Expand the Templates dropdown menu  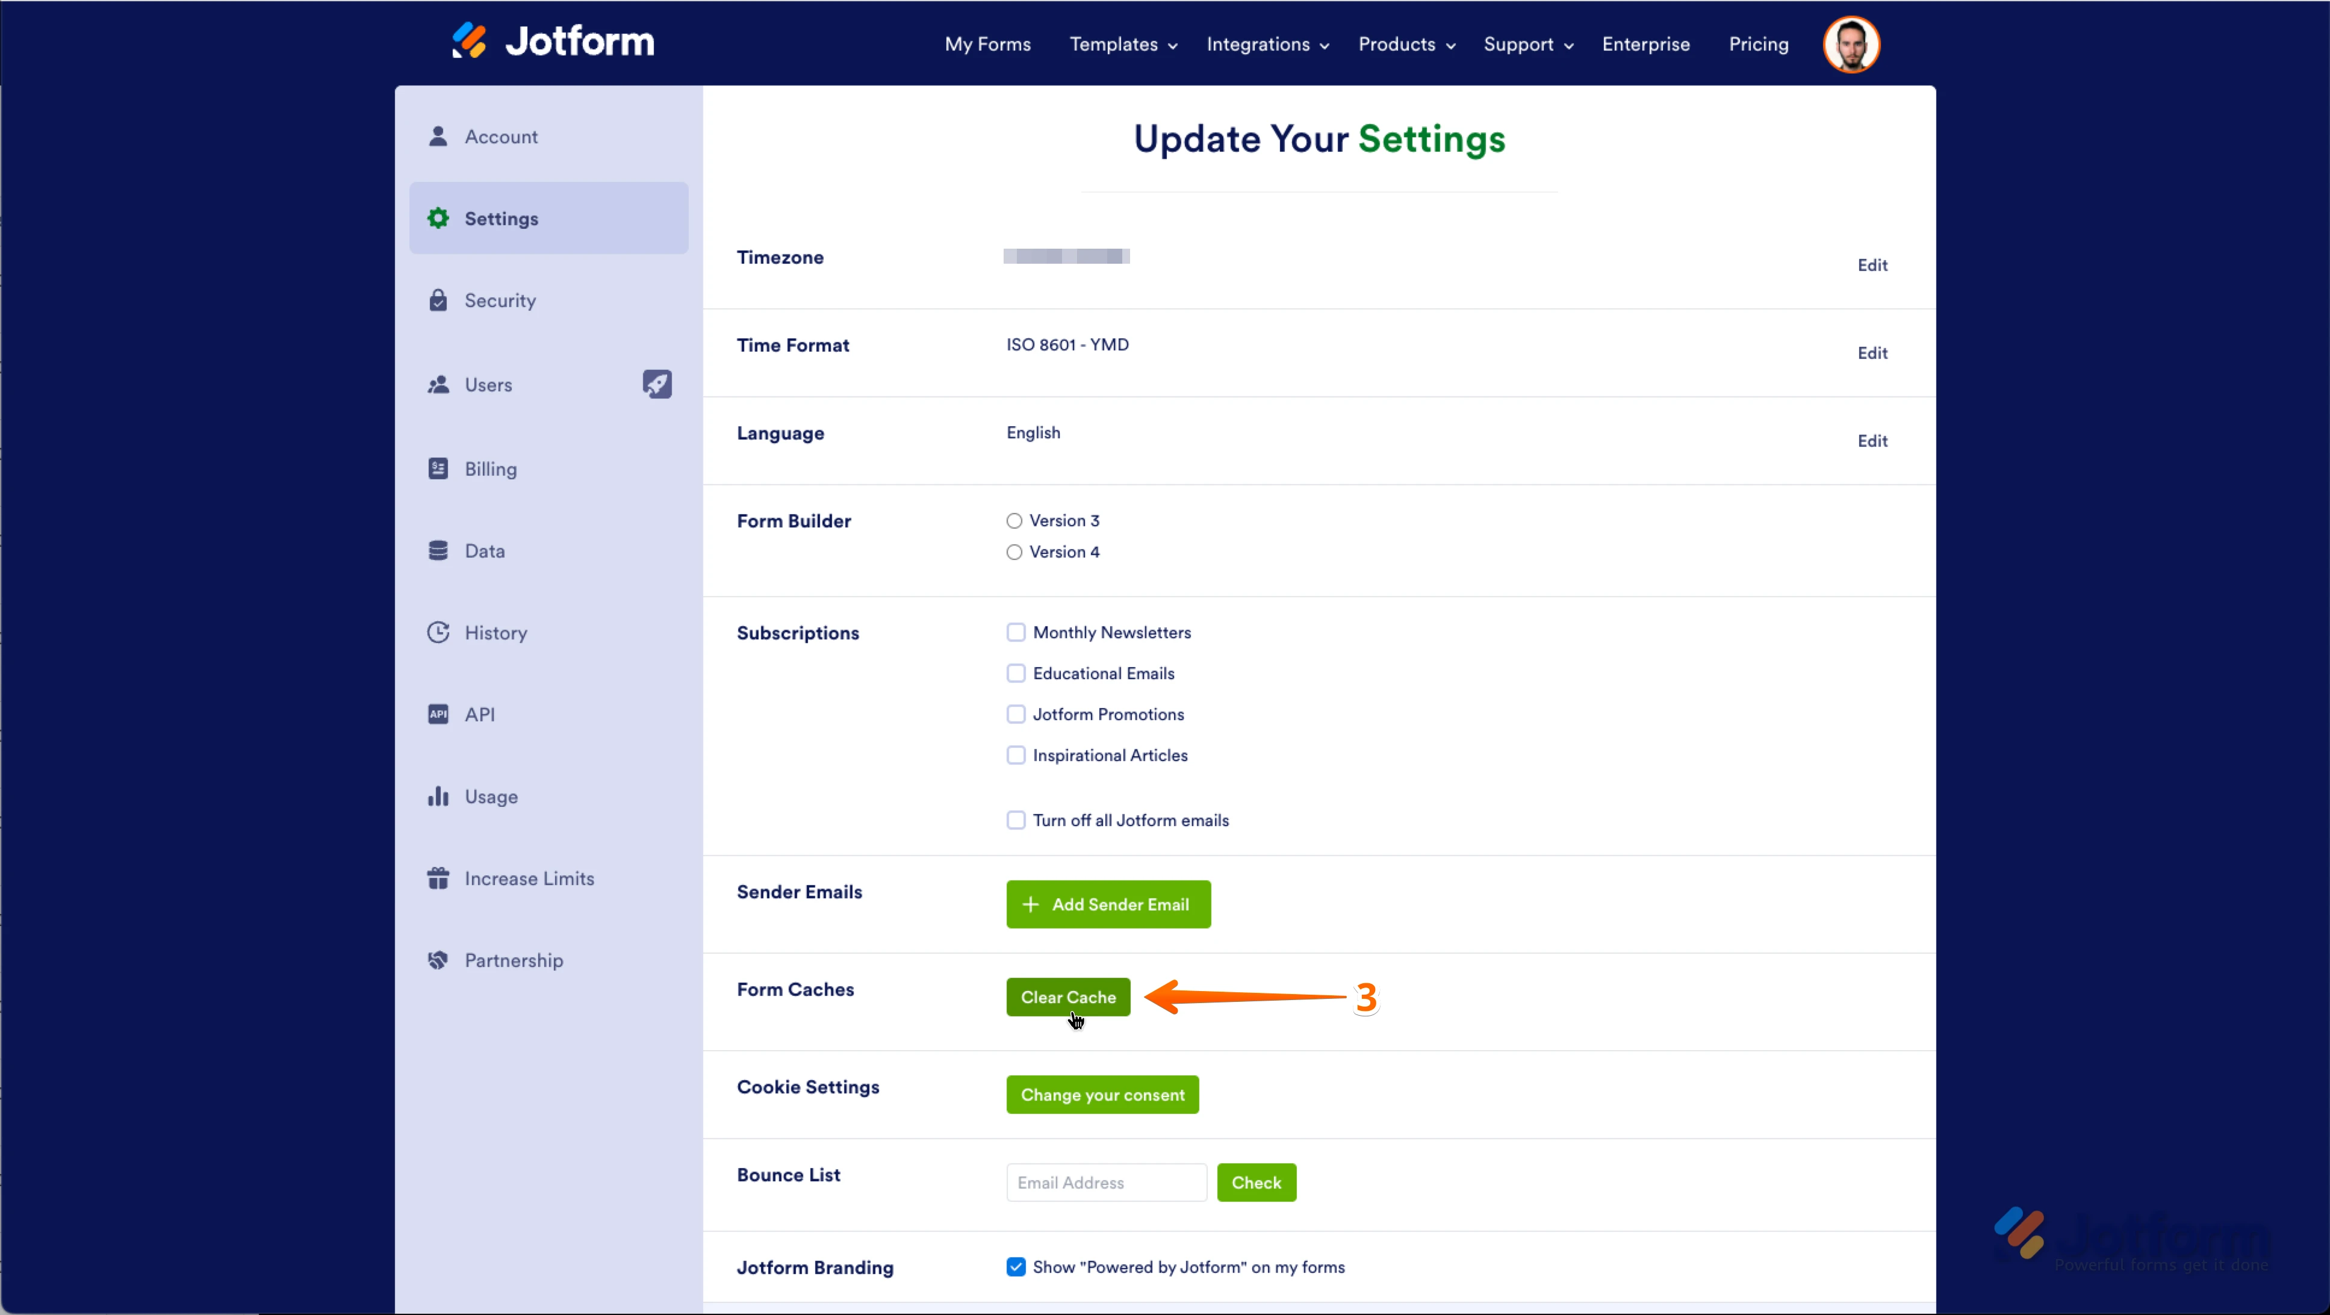(x=1122, y=45)
